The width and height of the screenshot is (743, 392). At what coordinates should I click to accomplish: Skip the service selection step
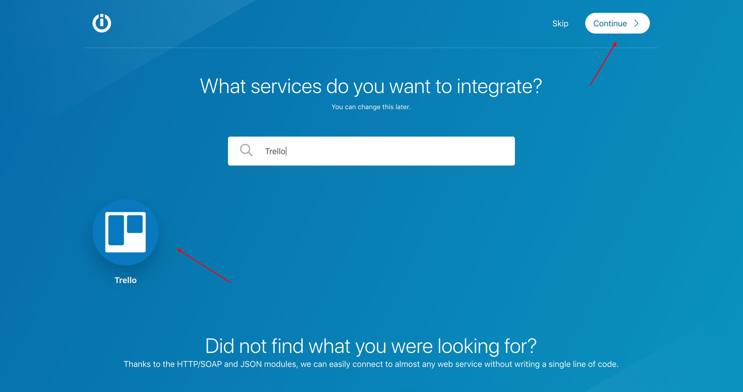click(x=560, y=23)
